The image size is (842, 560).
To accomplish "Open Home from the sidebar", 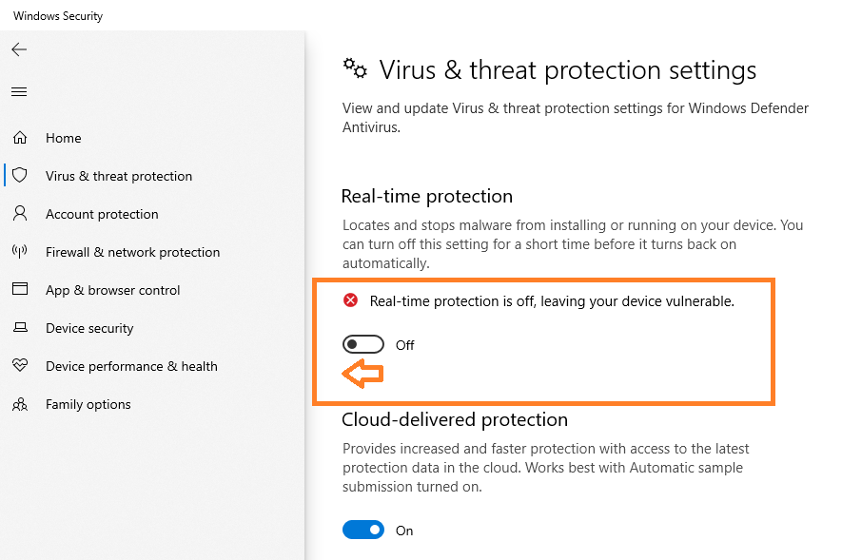I will click(65, 137).
